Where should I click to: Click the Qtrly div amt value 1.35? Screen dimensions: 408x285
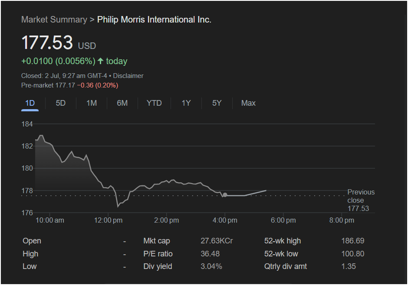(349, 266)
